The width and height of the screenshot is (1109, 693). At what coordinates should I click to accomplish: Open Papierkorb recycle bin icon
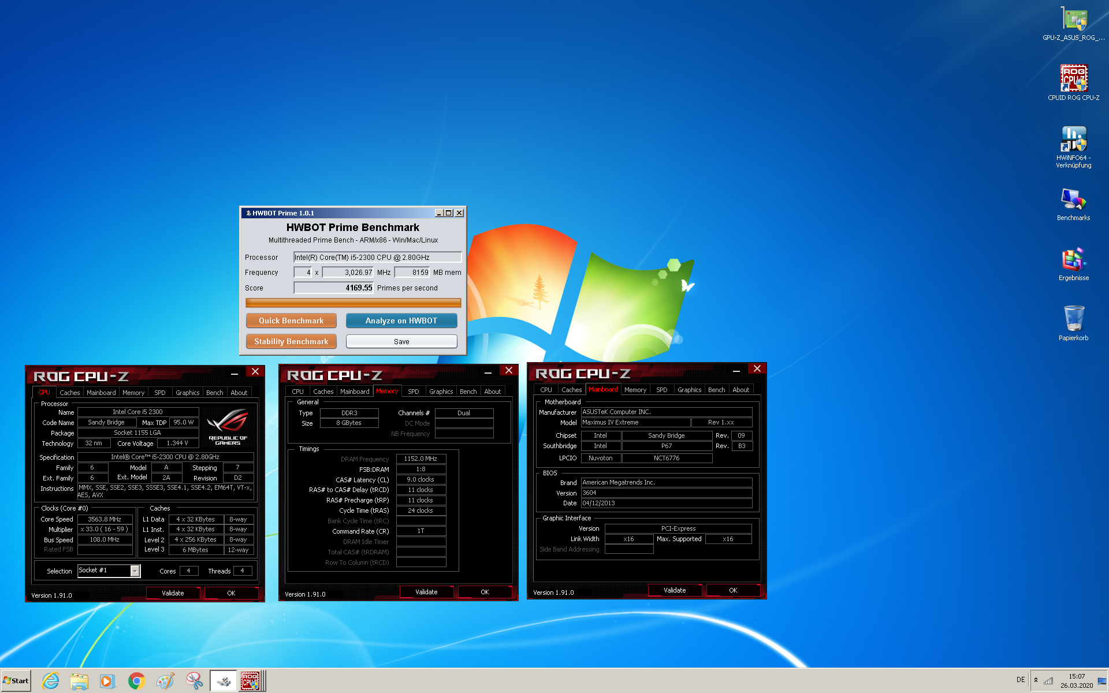[1073, 323]
